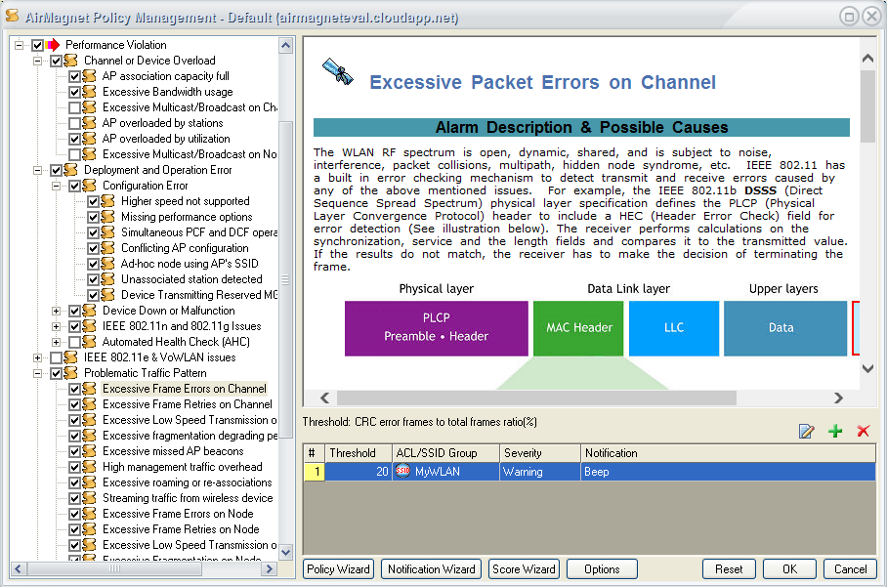Collapse Deployment and Operation Error node
The height and width of the screenshot is (587, 887).
pyautogui.click(x=37, y=170)
